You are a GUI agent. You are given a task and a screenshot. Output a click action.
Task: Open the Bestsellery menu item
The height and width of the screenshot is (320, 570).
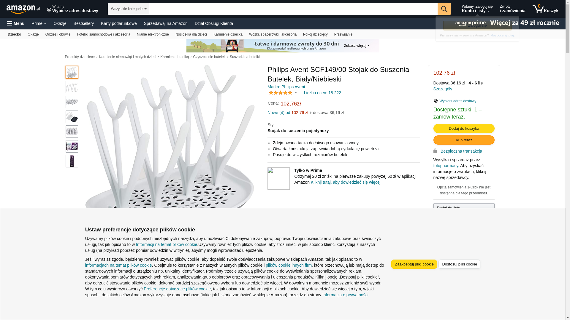click(83, 23)
